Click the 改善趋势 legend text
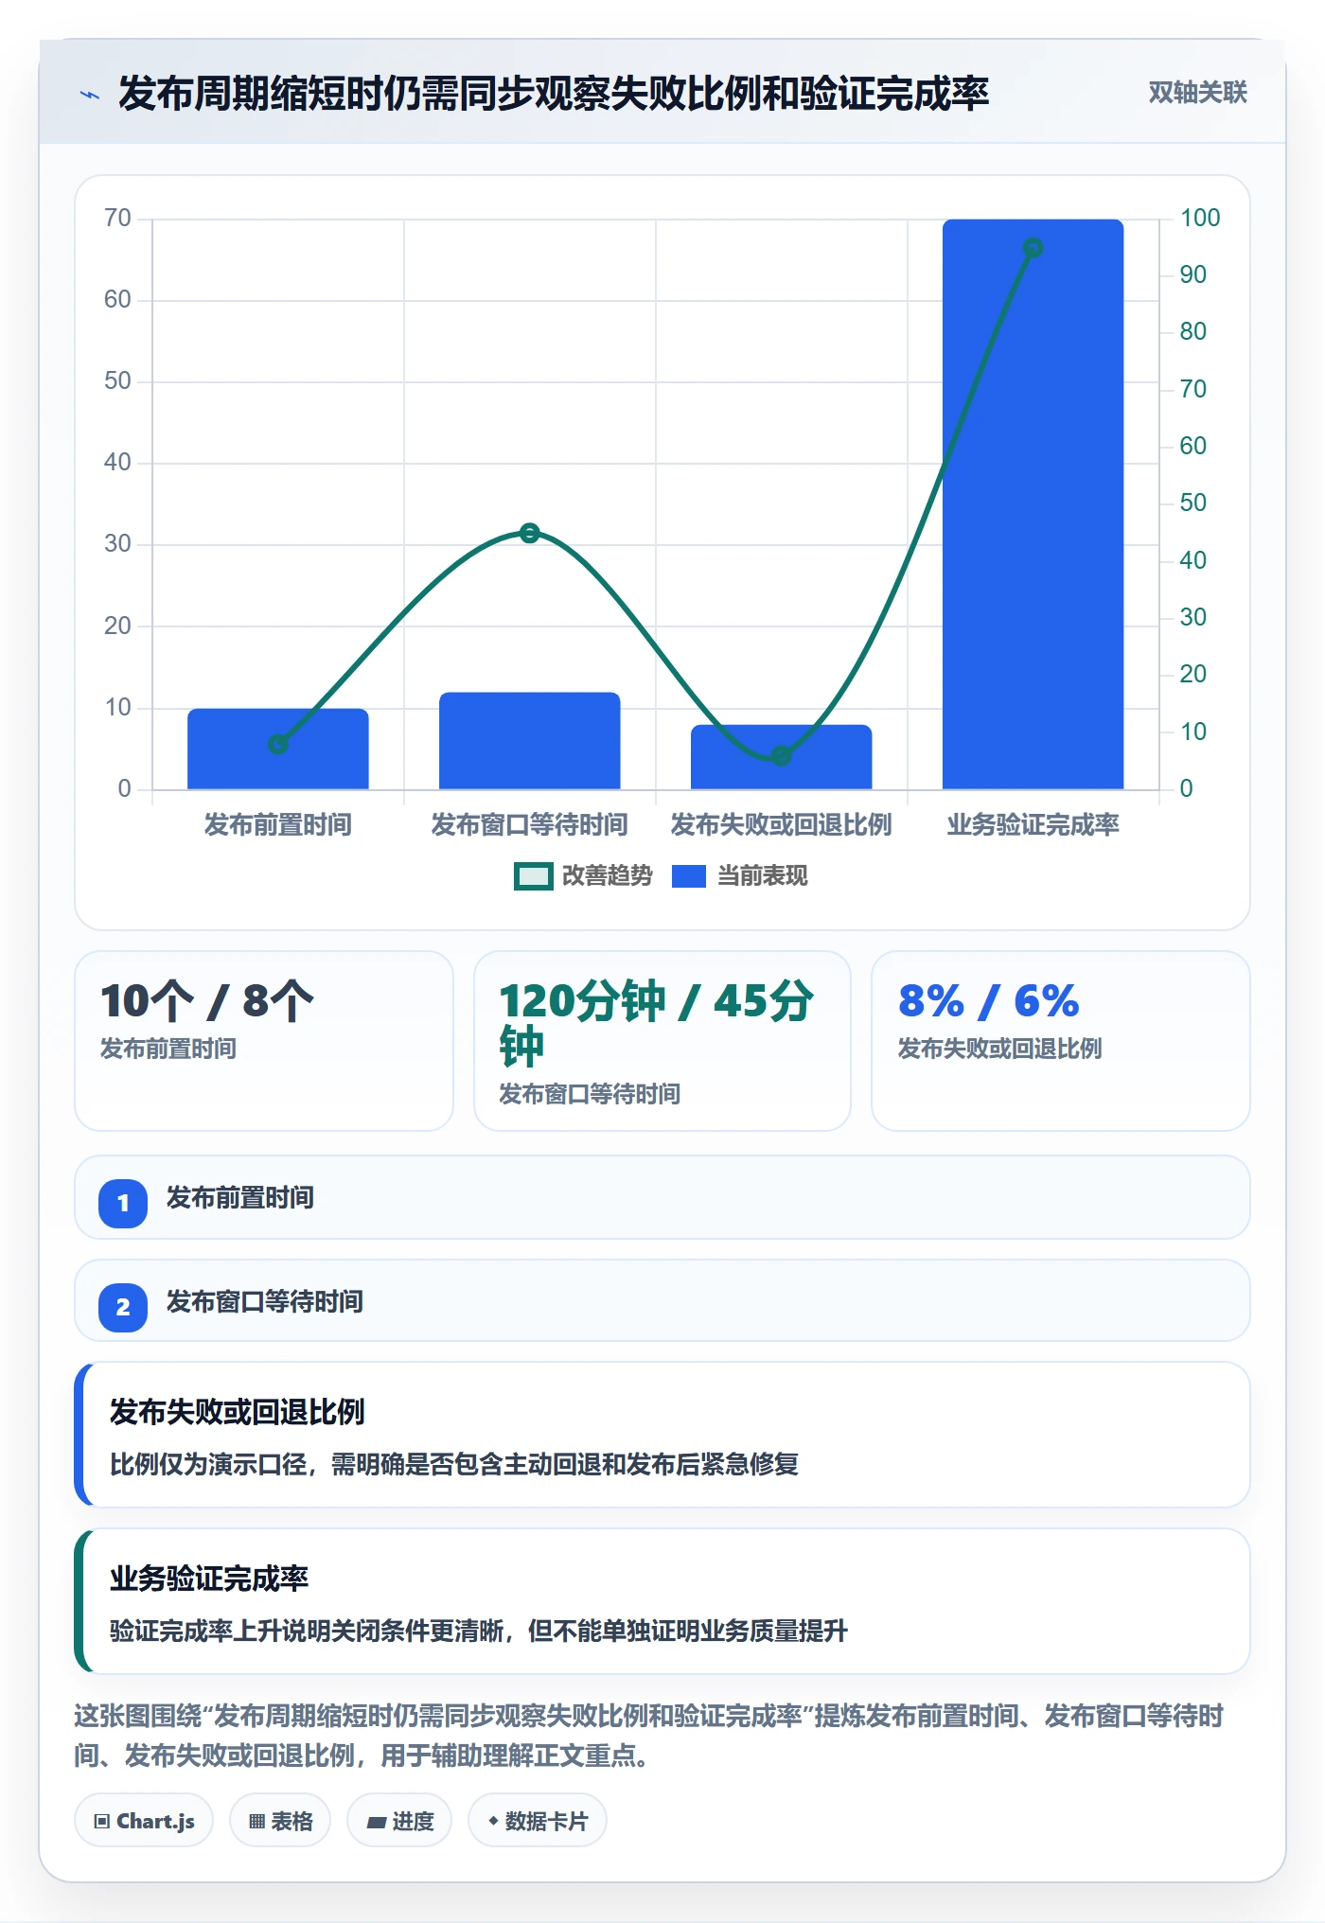Viewport: 1325px width, 1923px height. pos(607,876)
